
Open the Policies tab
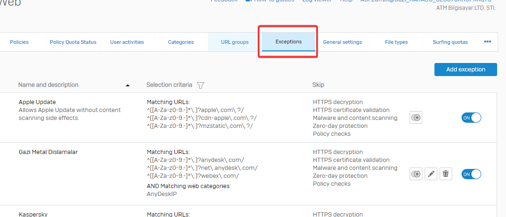click(x=19, y=42)
